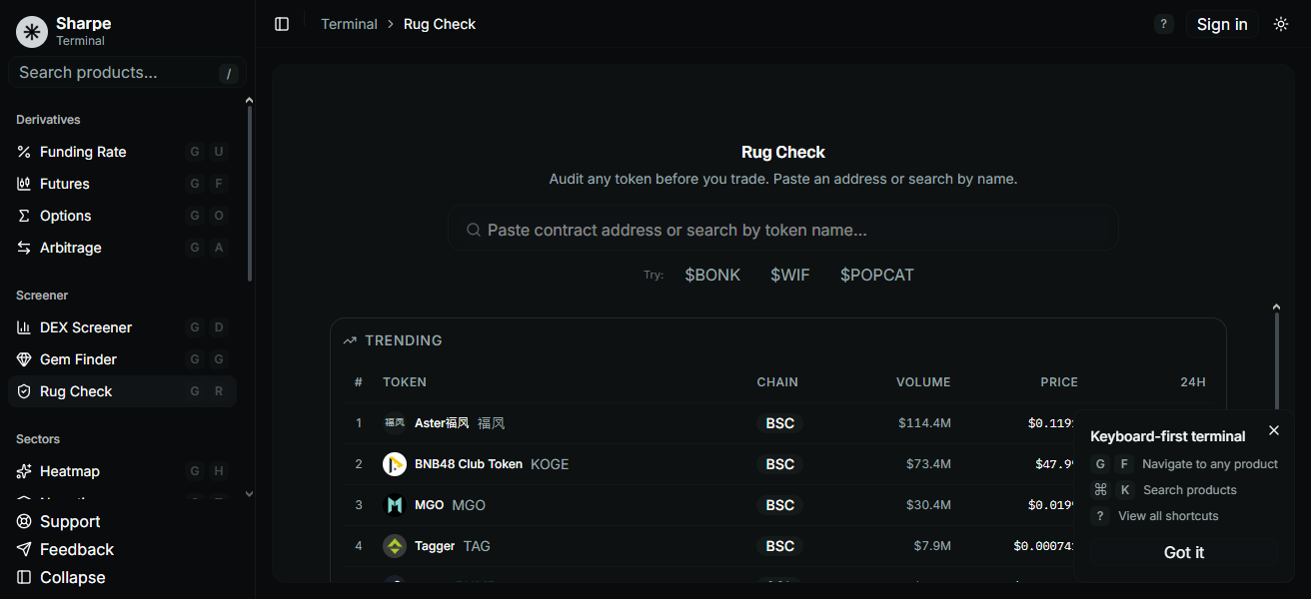Image resolution: width=1311 pixels, height=599 pixels.
Task: Toggle the sidebar with the panel icon
Action: tap(282, 23)
